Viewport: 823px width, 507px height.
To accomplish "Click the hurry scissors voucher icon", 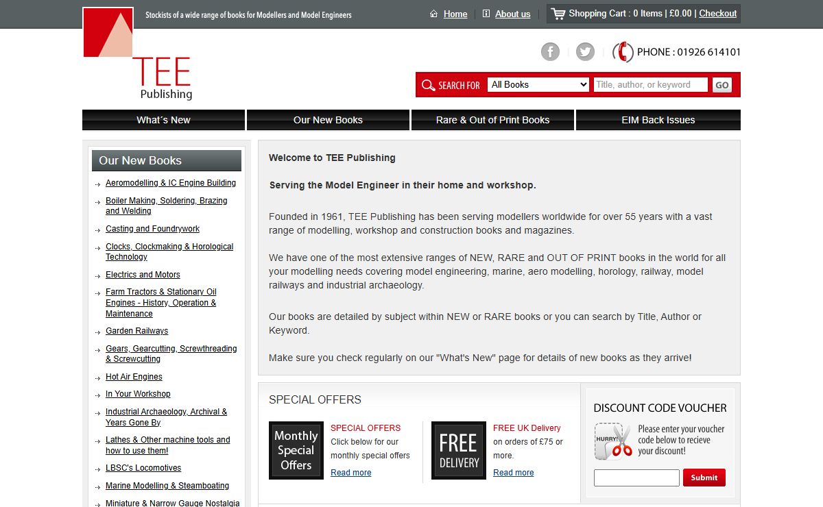I will 612,442.
